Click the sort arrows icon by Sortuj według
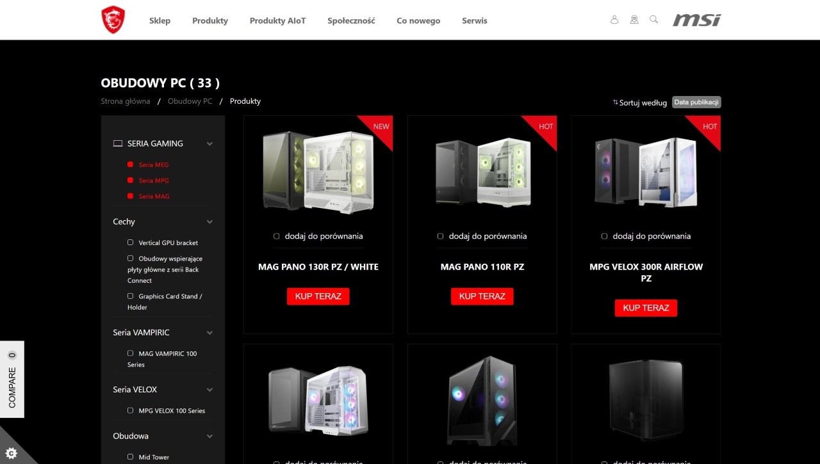 coord(615,102)
